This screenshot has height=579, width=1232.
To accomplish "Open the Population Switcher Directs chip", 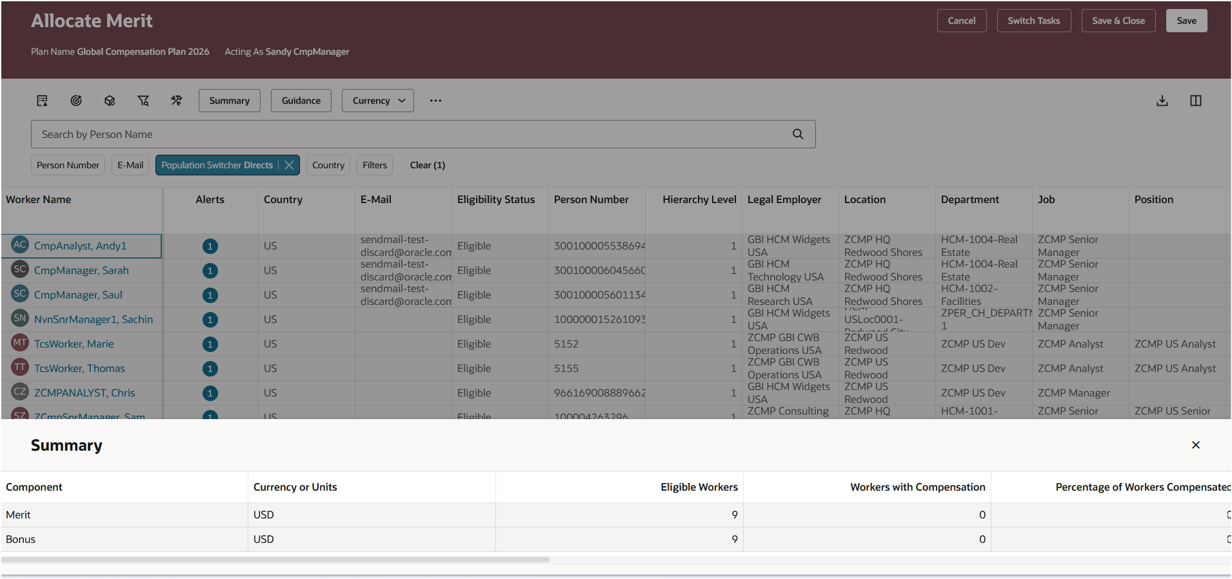I will pyautogui.click(x=217, y=165).
